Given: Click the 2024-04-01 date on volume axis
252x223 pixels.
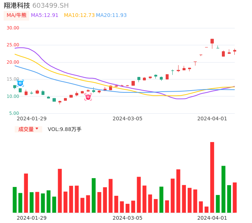Looking at the screenshot, I should coord(212,218).
